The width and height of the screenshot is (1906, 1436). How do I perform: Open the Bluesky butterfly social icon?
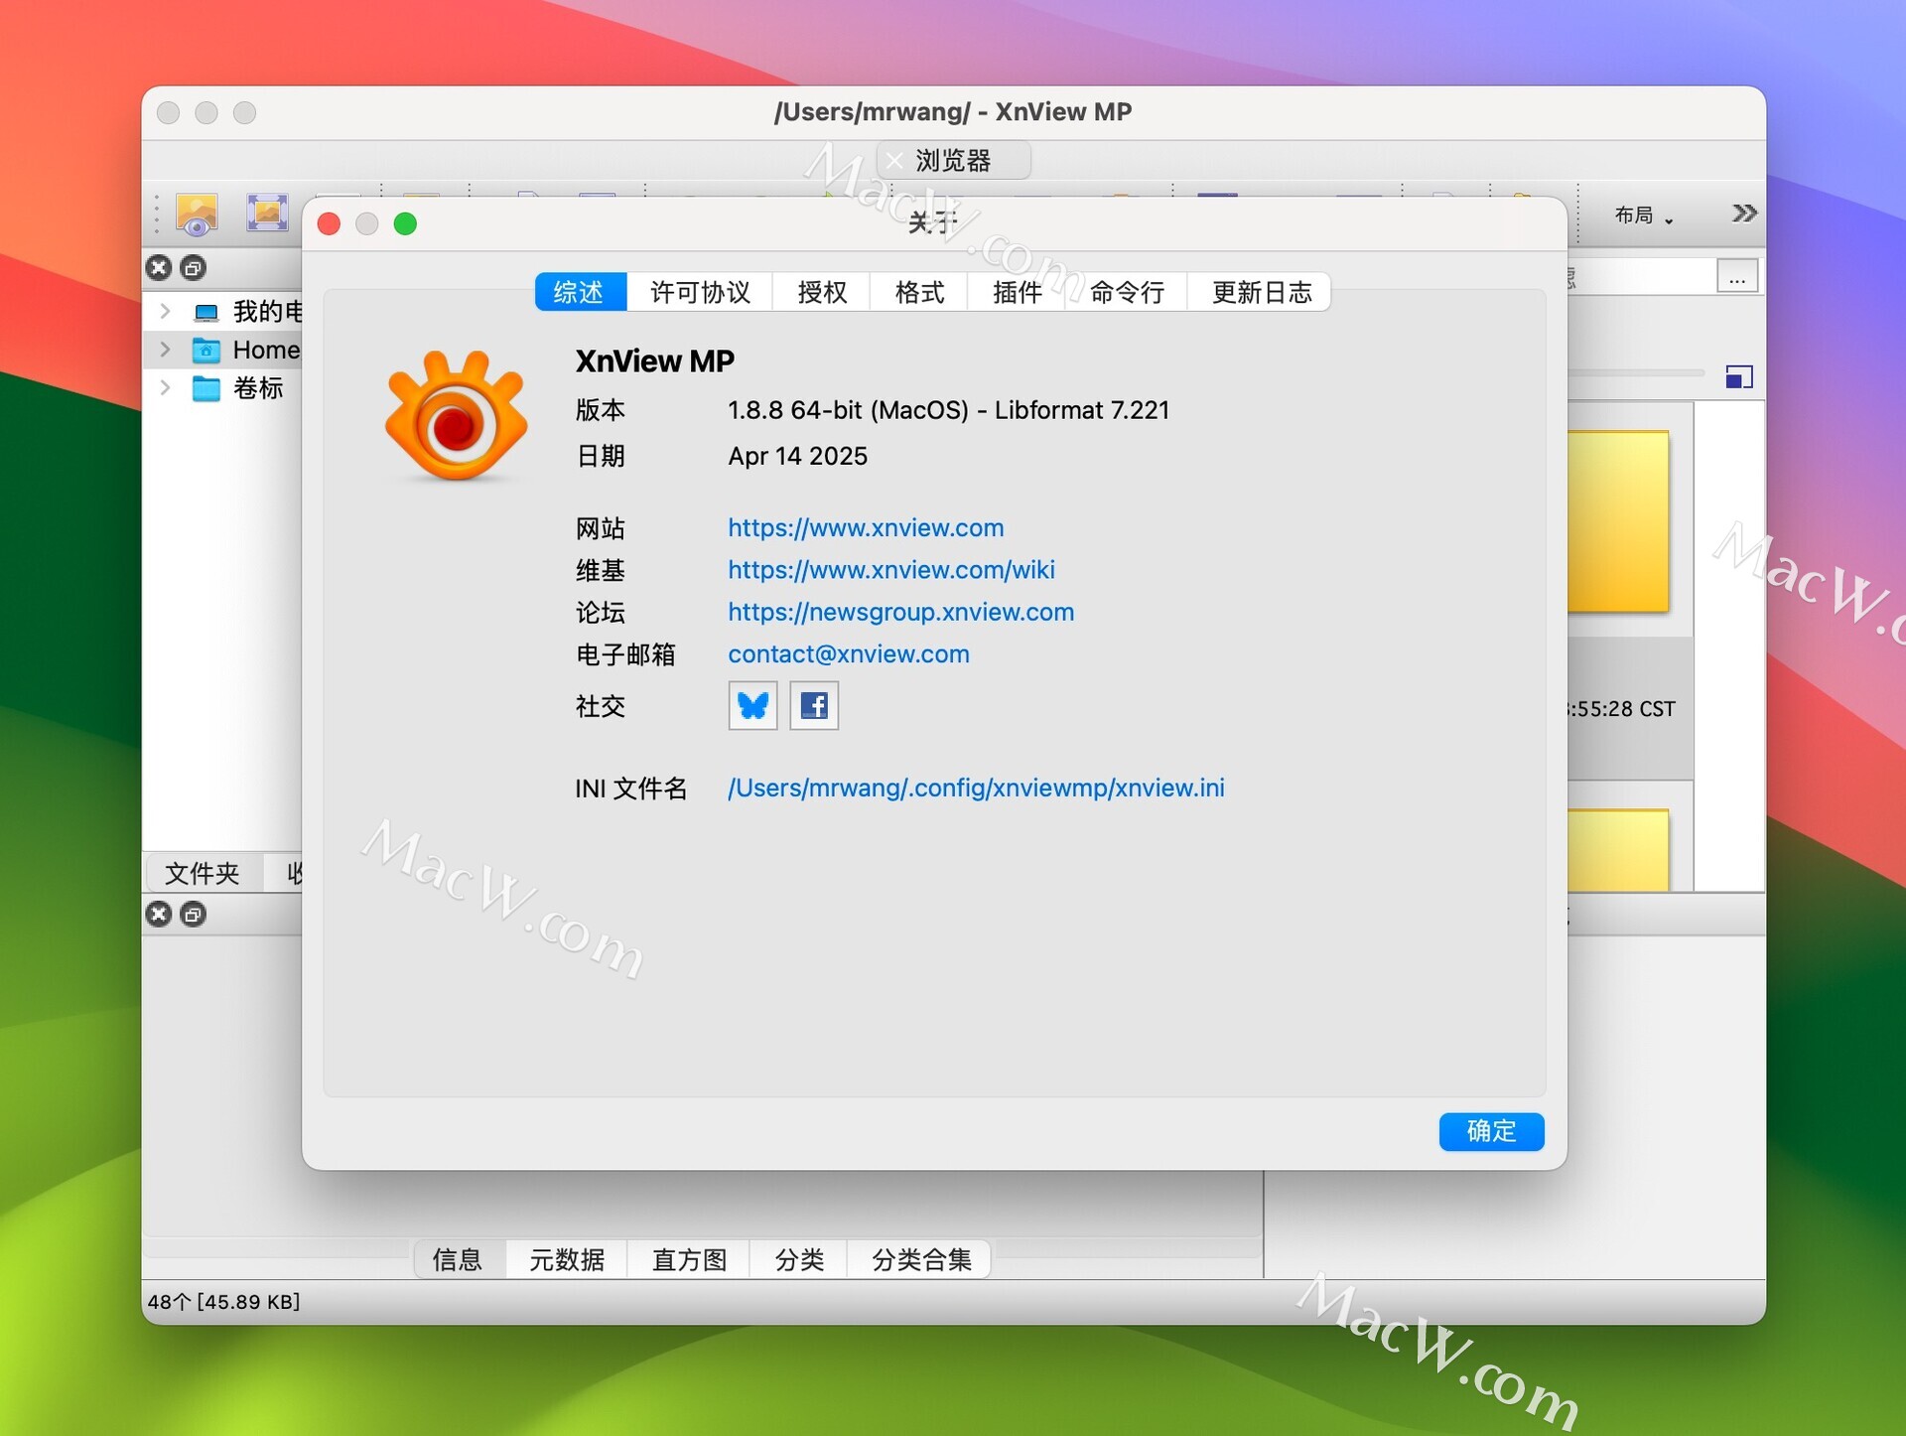click(x=752, y=705)
